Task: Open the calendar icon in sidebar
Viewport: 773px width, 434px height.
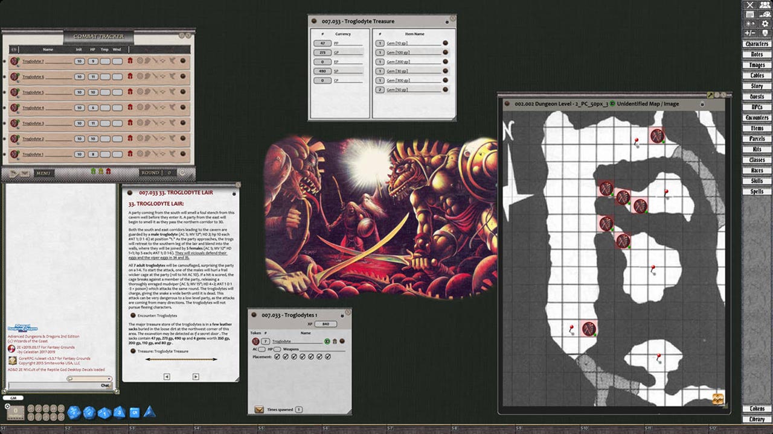Action: 751,14
